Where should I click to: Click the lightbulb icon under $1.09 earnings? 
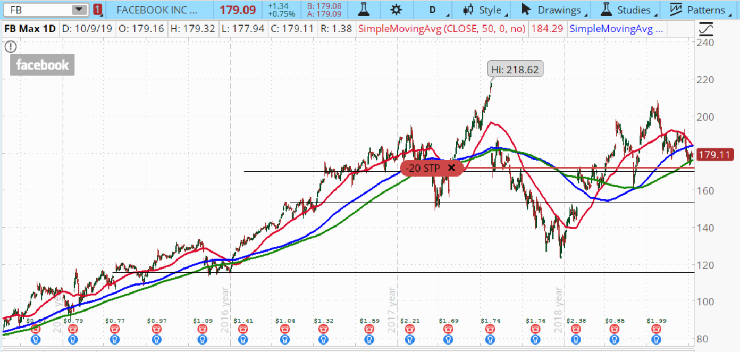point(202,339)
